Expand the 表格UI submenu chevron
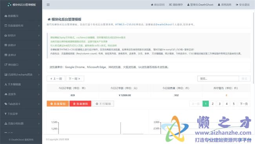255x144 pixels. pyautogui.click(x=39, y=45)
